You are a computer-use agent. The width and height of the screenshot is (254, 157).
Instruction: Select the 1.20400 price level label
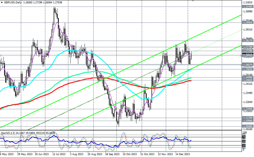[x=248, y=126]
